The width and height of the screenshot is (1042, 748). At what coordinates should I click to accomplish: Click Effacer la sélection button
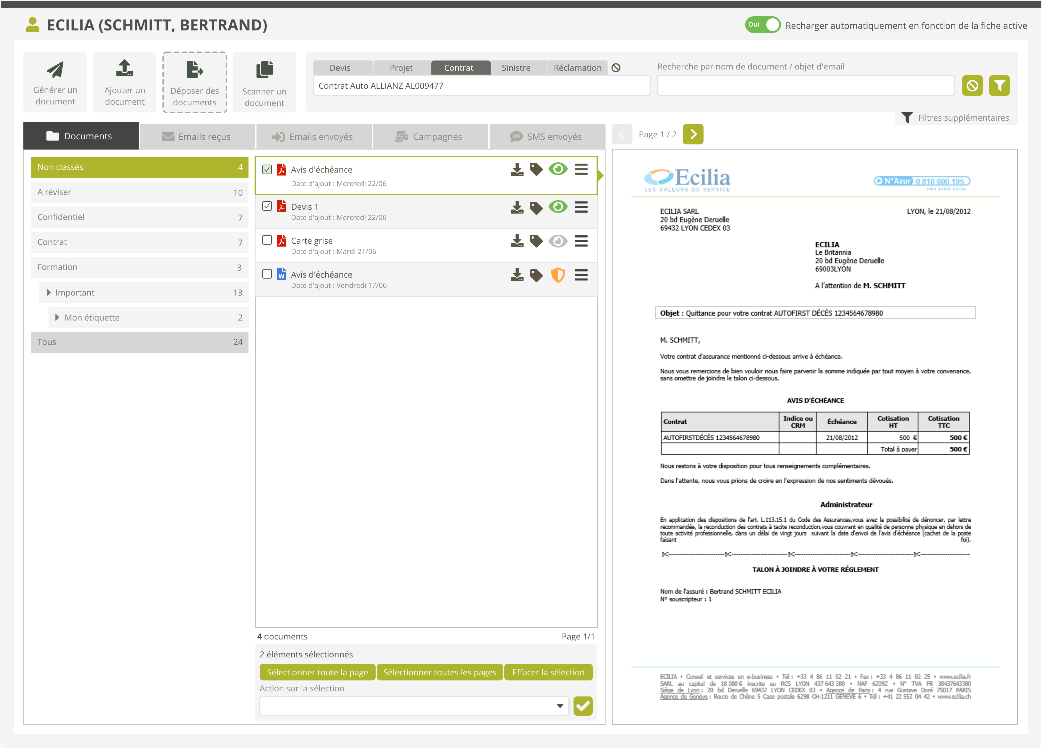coord(548,672)
